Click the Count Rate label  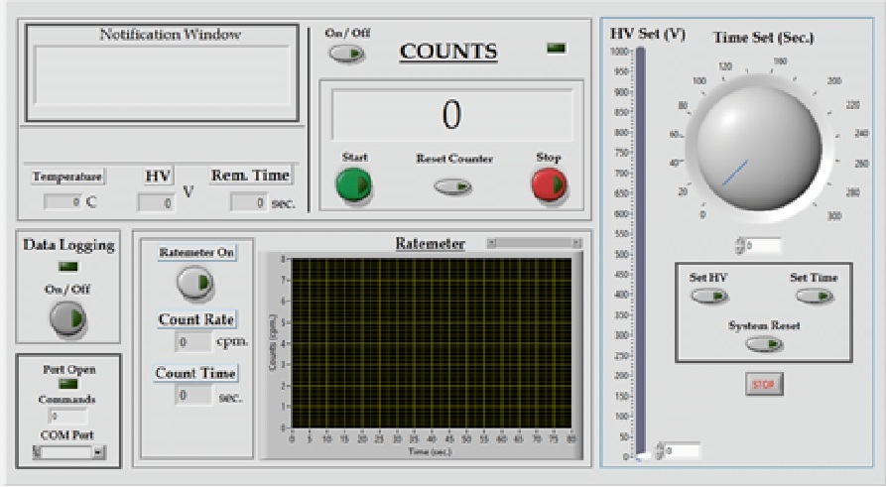click(x=195, y=319)
